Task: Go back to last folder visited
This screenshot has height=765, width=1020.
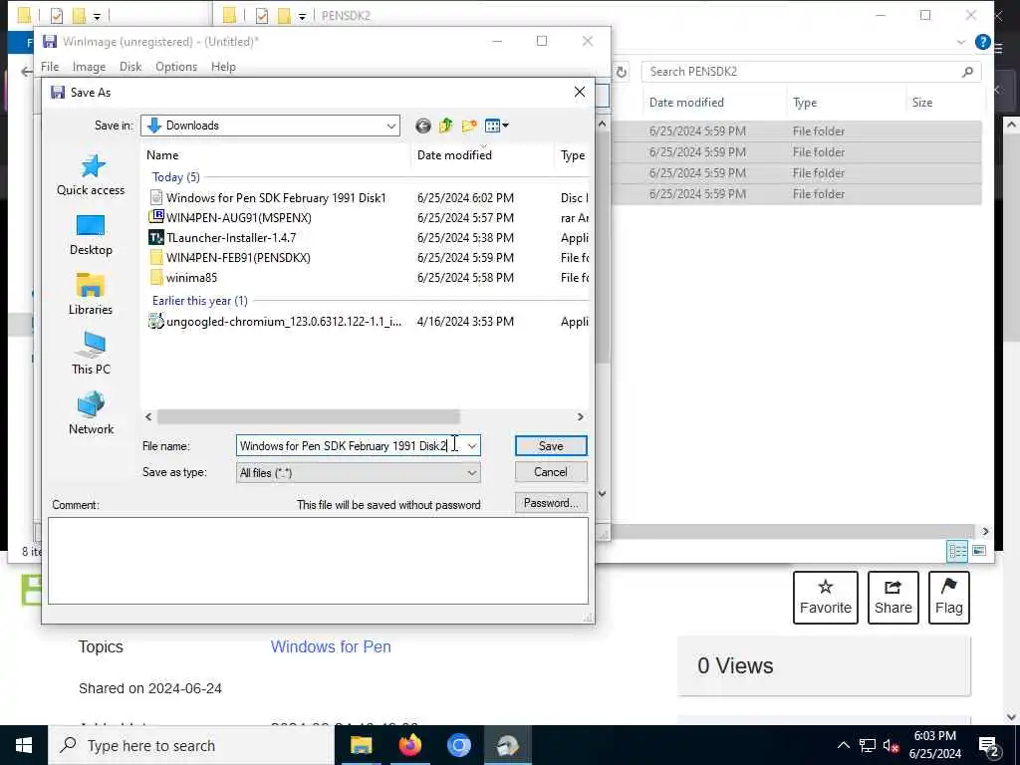Action: tap(422, 126)
